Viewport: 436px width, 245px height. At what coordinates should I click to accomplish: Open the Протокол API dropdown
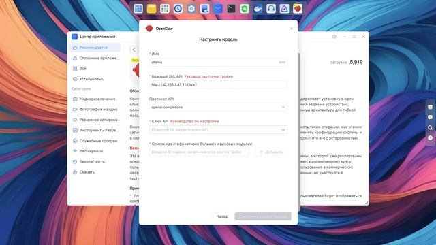point(218,108)
